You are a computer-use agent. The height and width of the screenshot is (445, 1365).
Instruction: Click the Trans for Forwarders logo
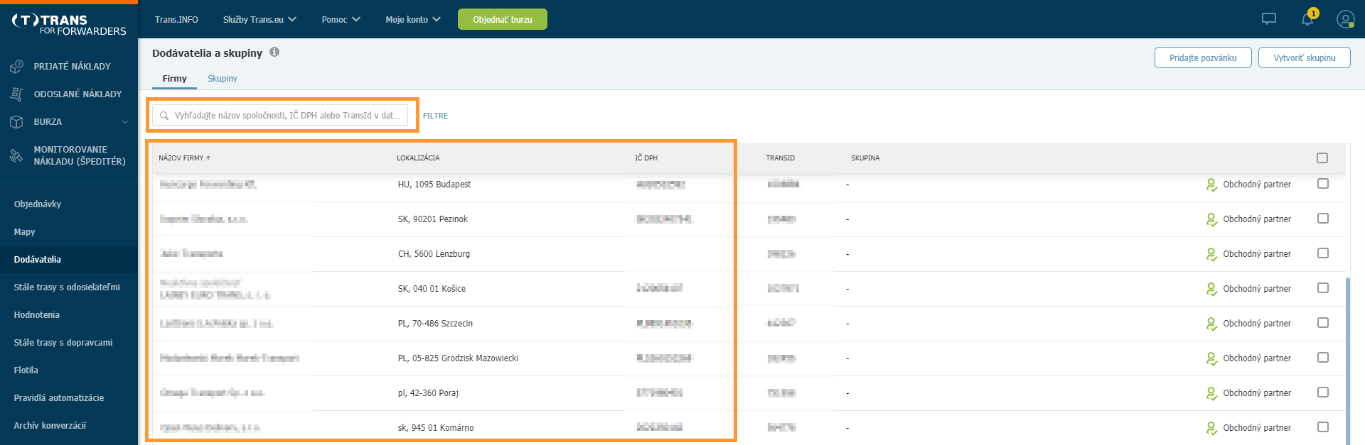click(68, 25)
